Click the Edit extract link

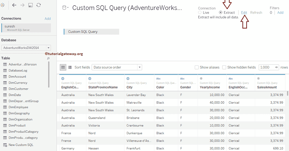[x=244, y=12]
